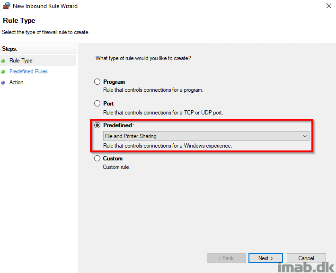Click the green bullet beside Predefined Rules step
The width and height of the screenshot is (336, 273).
point(3,71)
